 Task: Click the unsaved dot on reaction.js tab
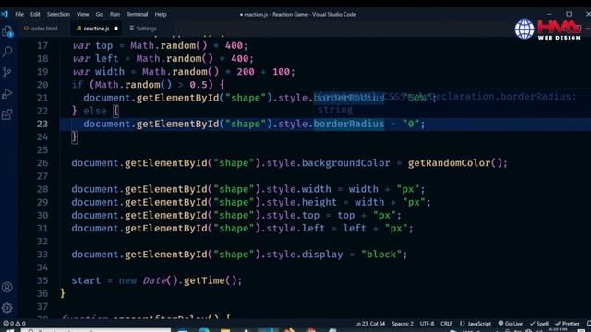pos(115,29)
